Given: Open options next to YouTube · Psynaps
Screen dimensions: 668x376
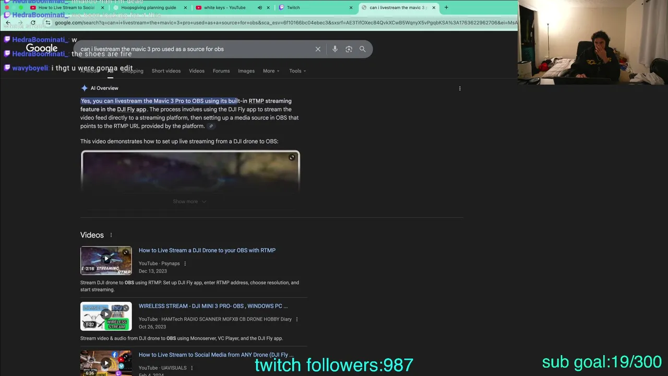Looking at the screenshot, I should (x=185, y=264).
